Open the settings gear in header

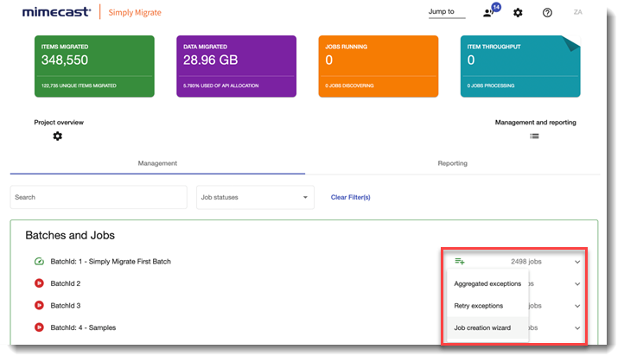(x=518, y=13)
